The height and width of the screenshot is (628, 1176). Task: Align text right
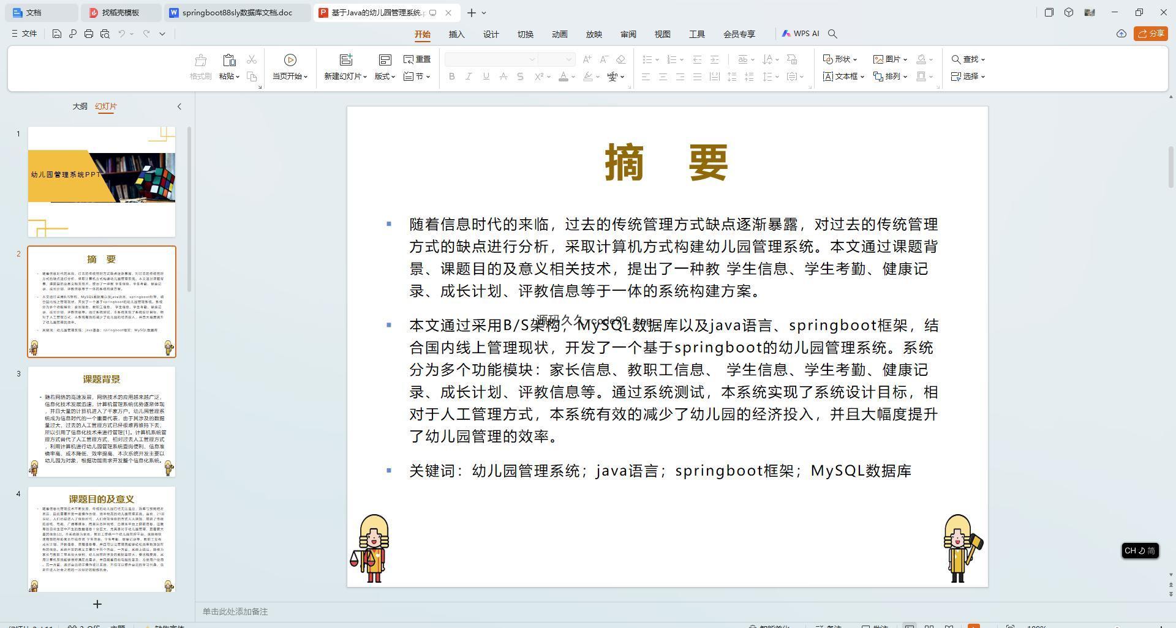point(680,77)
